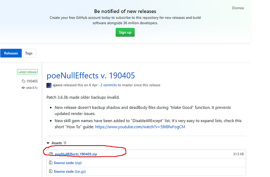Viewport: 270px width, 177px height.
Task: Click the Patch 3.6.3b made older backups text
Action: 83,97
